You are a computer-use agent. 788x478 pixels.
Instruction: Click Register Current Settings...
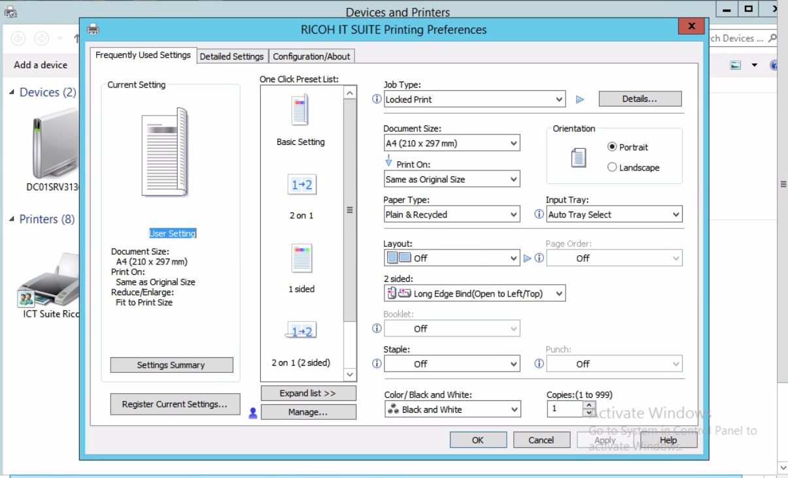tap(175, 404)
